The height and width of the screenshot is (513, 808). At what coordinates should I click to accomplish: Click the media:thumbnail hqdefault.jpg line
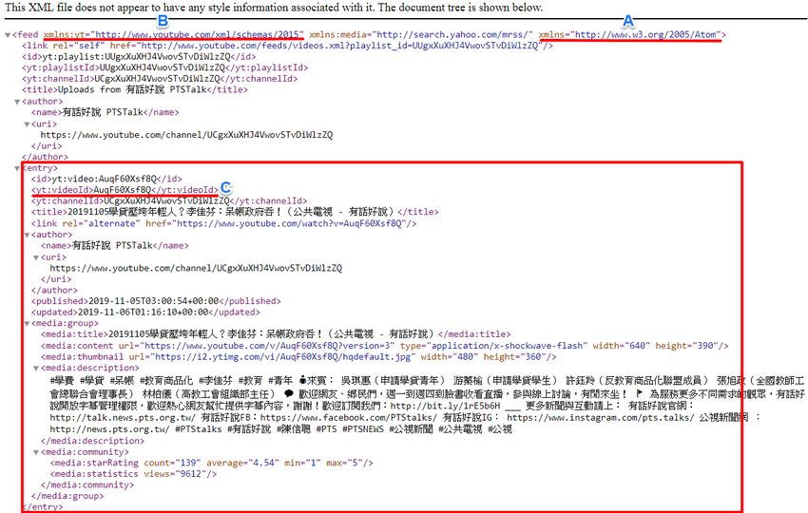point(298,357)
